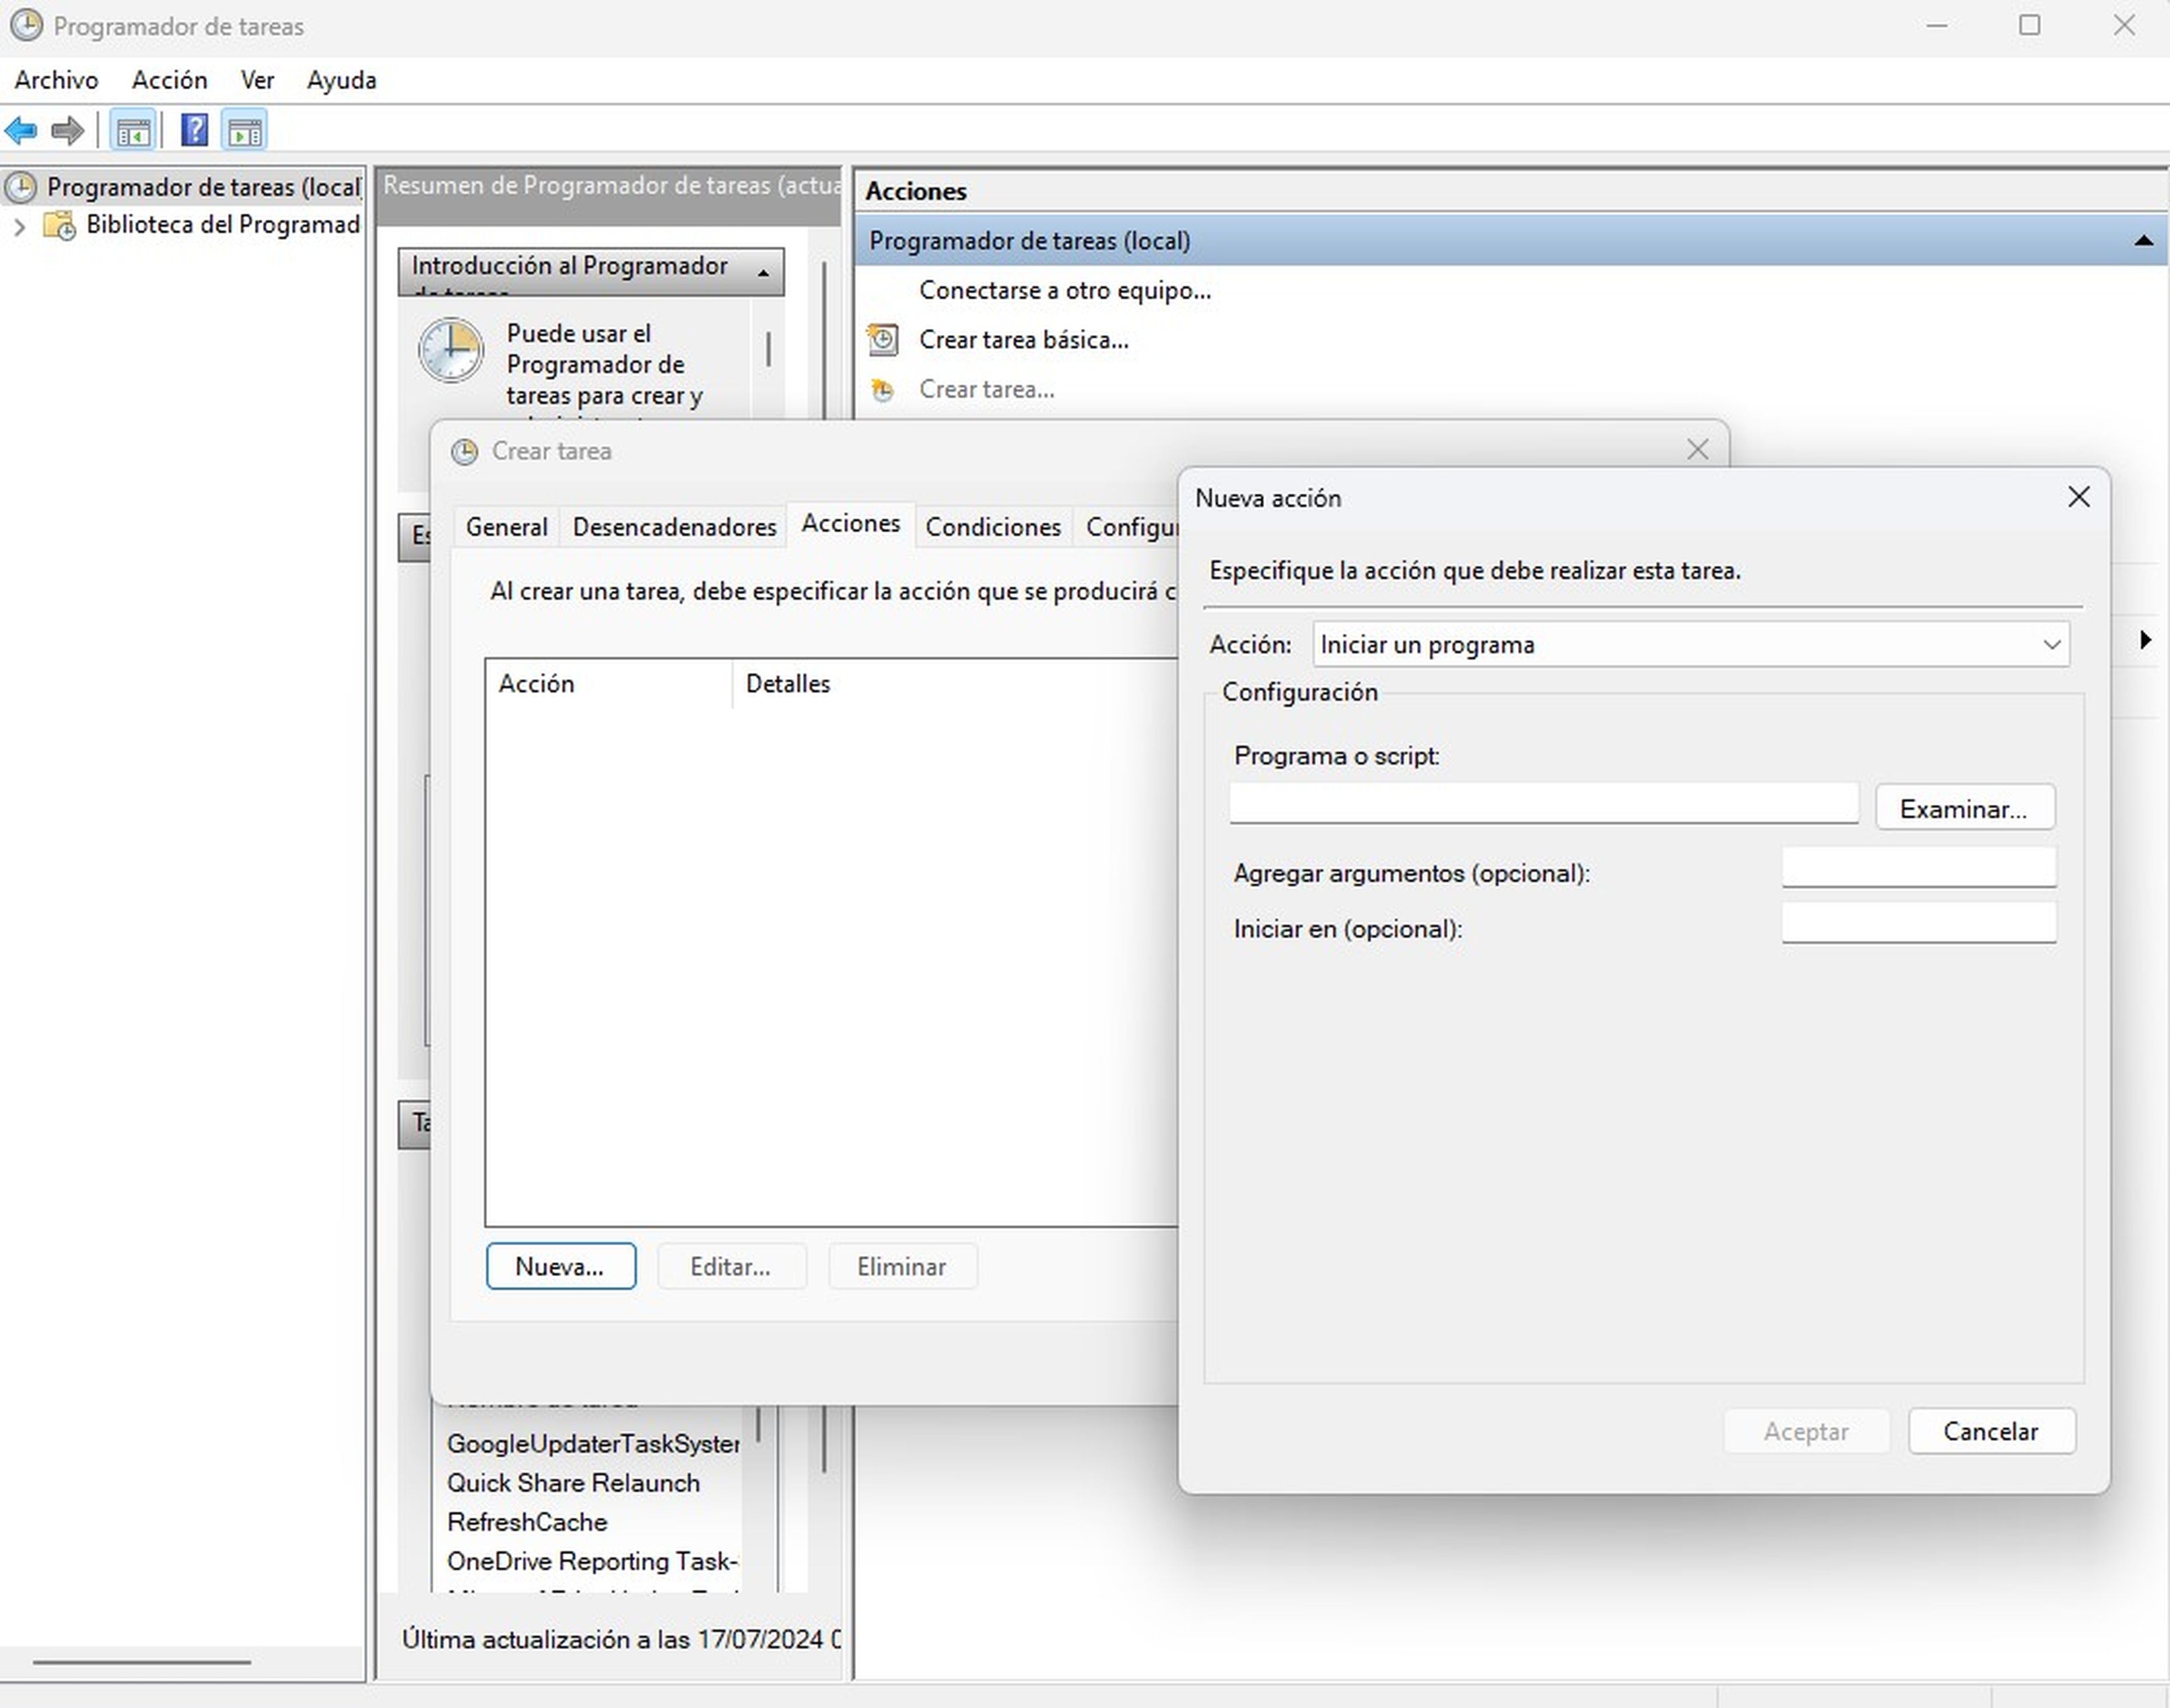Select the GoogleUpdaterTaskSystem task row

tap(592, 1444)
